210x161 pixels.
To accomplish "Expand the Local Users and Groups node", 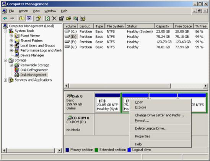I will coord(11,45).
